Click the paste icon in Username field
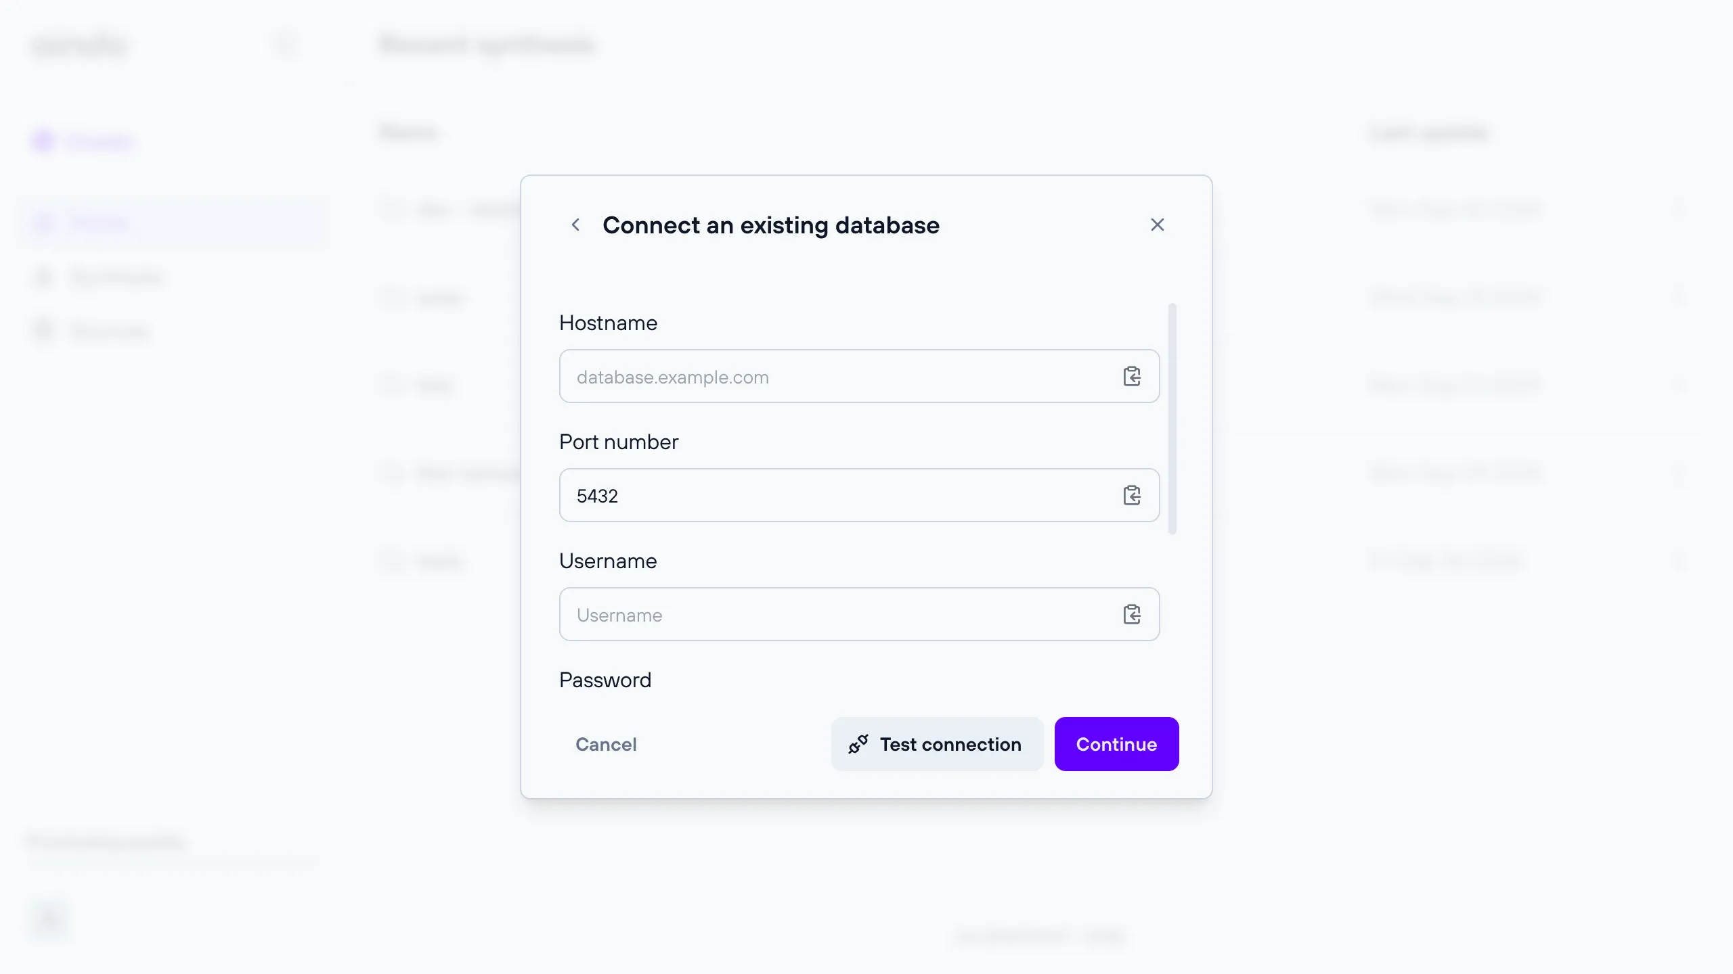The width and height of the screenshot is (1733, 974). [x=1132, y=614]
